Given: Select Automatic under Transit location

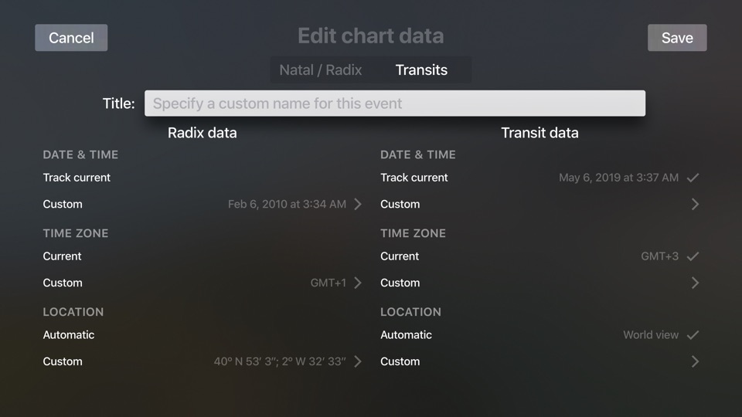Looking at the screenshot, I should 407,335.
